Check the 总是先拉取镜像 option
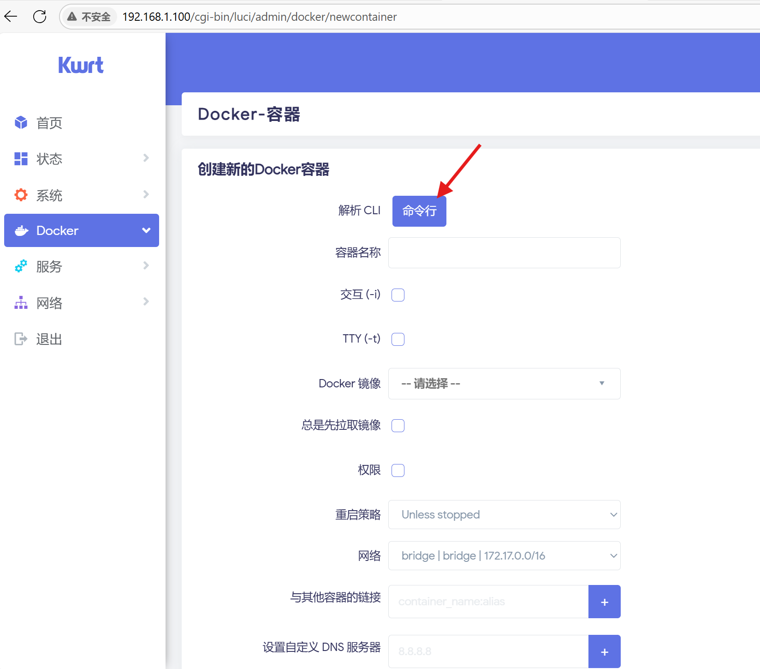The height and width of the screenshot is (669, 760). coord(398,426)
